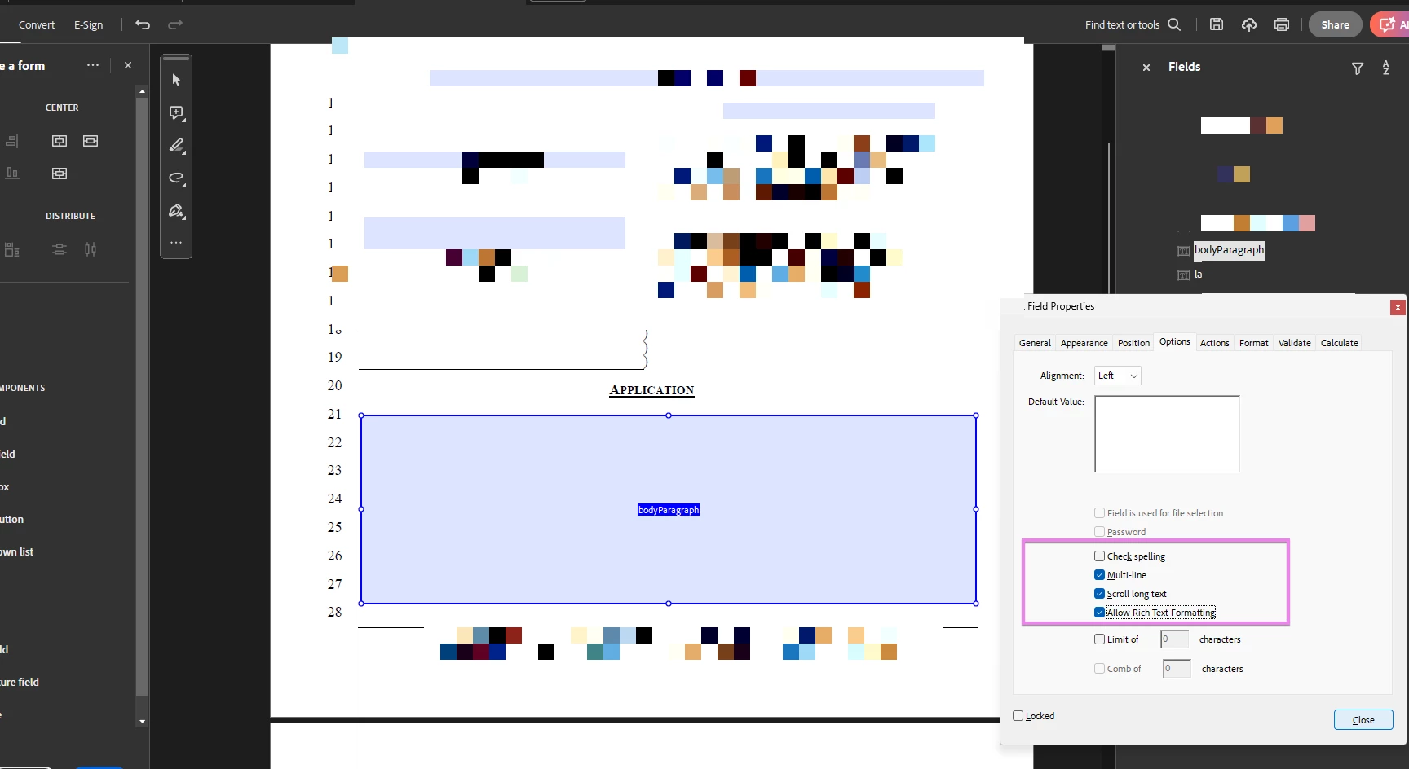Screen dimensions: 1409x769
Task: Click the Default Value text box
Action: click(1167, 434)
